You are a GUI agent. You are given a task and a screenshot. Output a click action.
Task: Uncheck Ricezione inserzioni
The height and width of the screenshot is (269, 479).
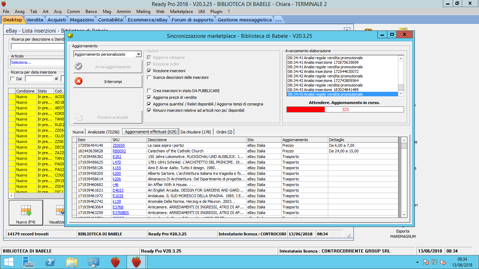149,71
